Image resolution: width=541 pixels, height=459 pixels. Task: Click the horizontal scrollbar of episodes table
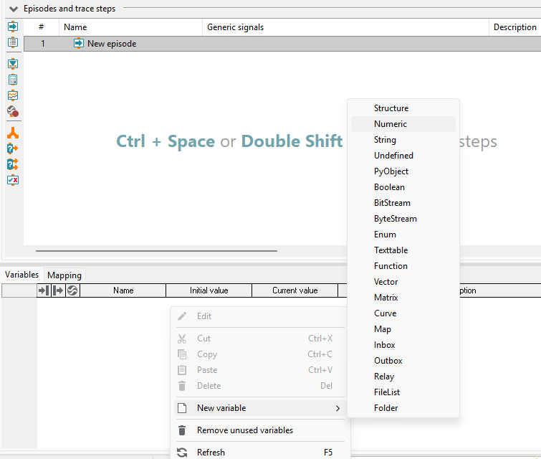156,251
